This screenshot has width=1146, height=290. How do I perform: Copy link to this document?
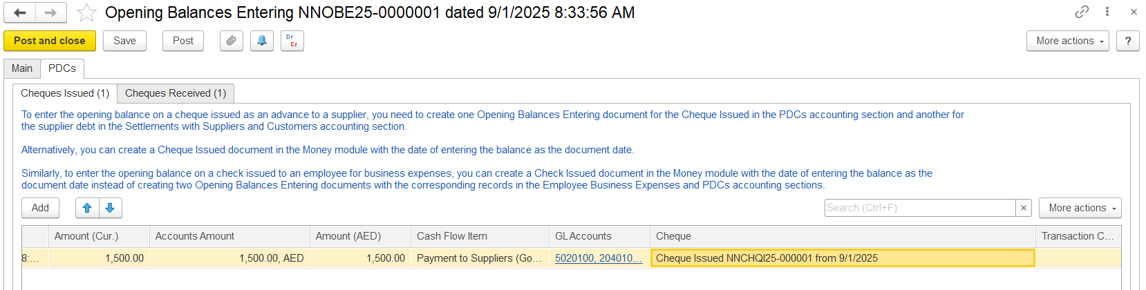[x=1082, y=12]
